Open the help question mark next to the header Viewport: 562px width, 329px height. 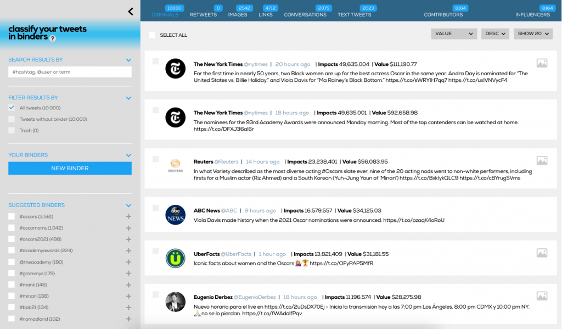pos(52,38)
